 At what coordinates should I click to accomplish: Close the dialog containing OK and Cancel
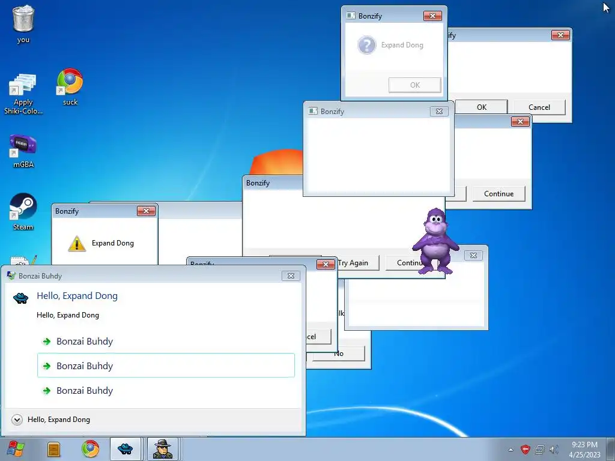pos(560,35)
